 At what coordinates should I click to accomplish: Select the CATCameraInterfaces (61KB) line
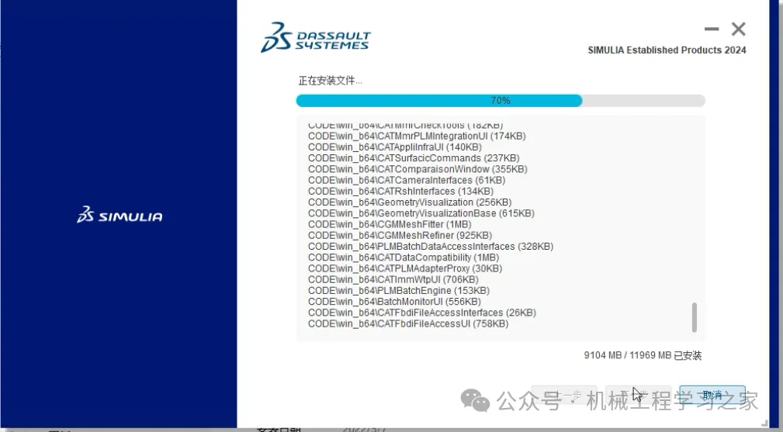click(x=407, y=180)
